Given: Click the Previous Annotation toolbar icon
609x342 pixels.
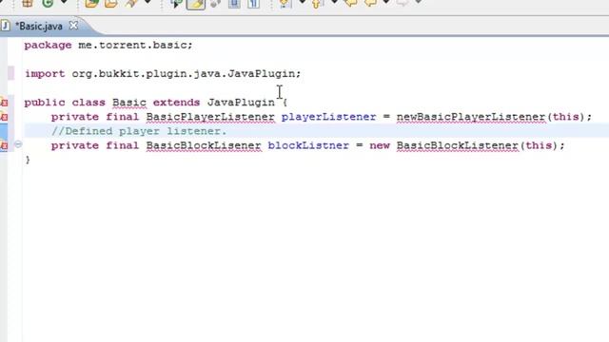Looking at the screenshot, I should click(x=317, y=4).
